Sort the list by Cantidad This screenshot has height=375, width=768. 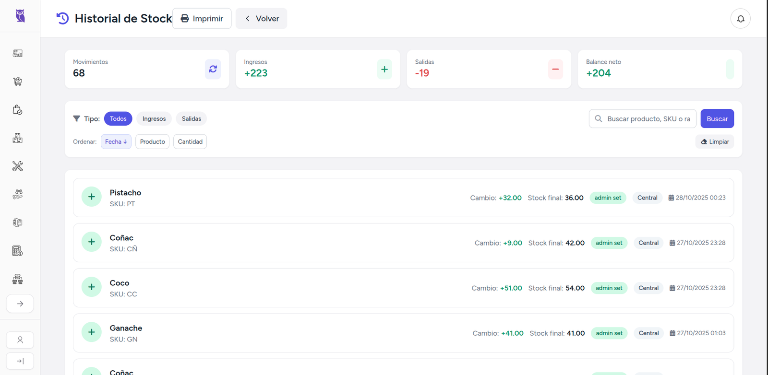point(190,142)
